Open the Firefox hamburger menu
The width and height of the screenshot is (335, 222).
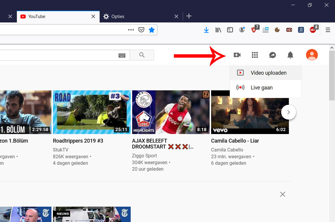click(328, 30)
